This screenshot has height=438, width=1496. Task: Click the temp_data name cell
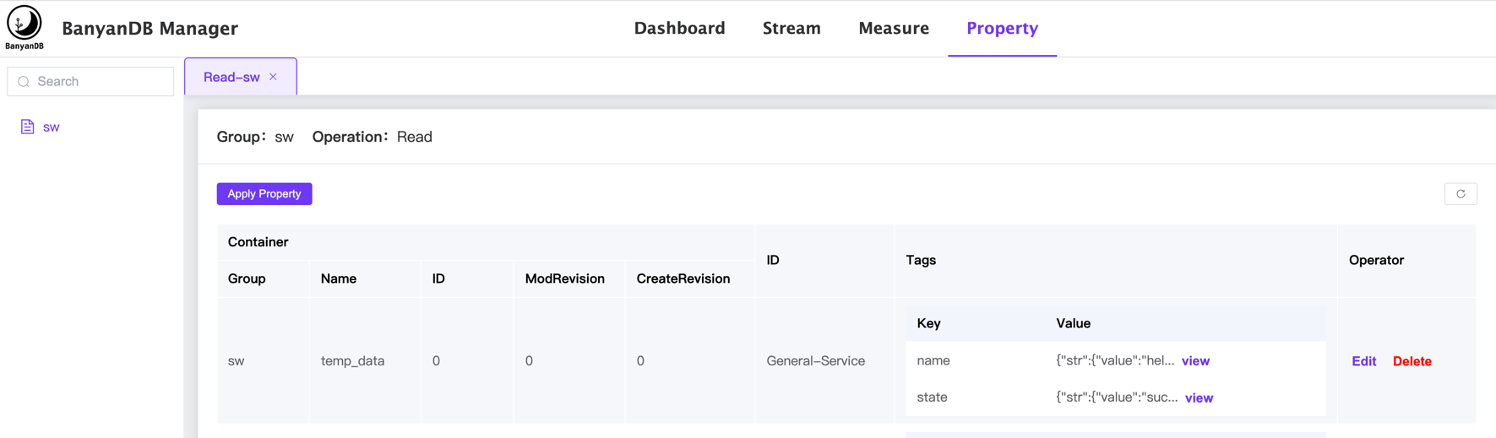coord(352,360)
